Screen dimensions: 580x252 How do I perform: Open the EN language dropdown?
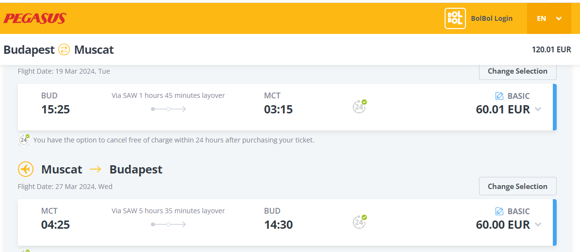click(550, 18)
